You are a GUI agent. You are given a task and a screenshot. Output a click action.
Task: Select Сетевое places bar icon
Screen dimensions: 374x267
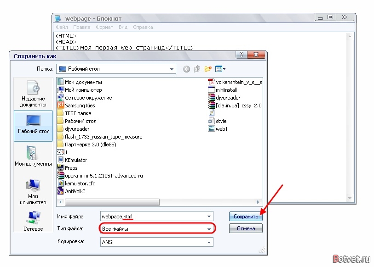pyautogui.click(x=33, y=221)
